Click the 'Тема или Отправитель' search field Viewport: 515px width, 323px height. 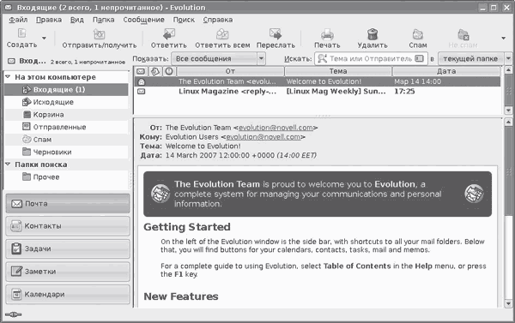(x=371, y=59)
